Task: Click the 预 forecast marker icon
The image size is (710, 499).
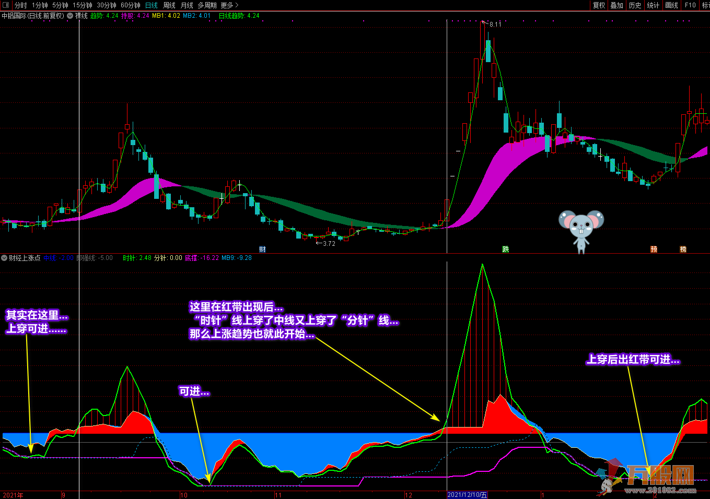Action: (654, 249)
